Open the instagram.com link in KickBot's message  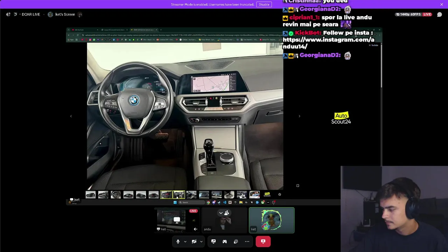coord(328,43)
